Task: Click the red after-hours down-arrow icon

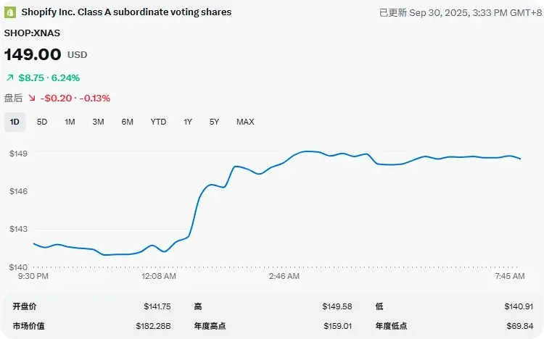Action: point(31,98)
